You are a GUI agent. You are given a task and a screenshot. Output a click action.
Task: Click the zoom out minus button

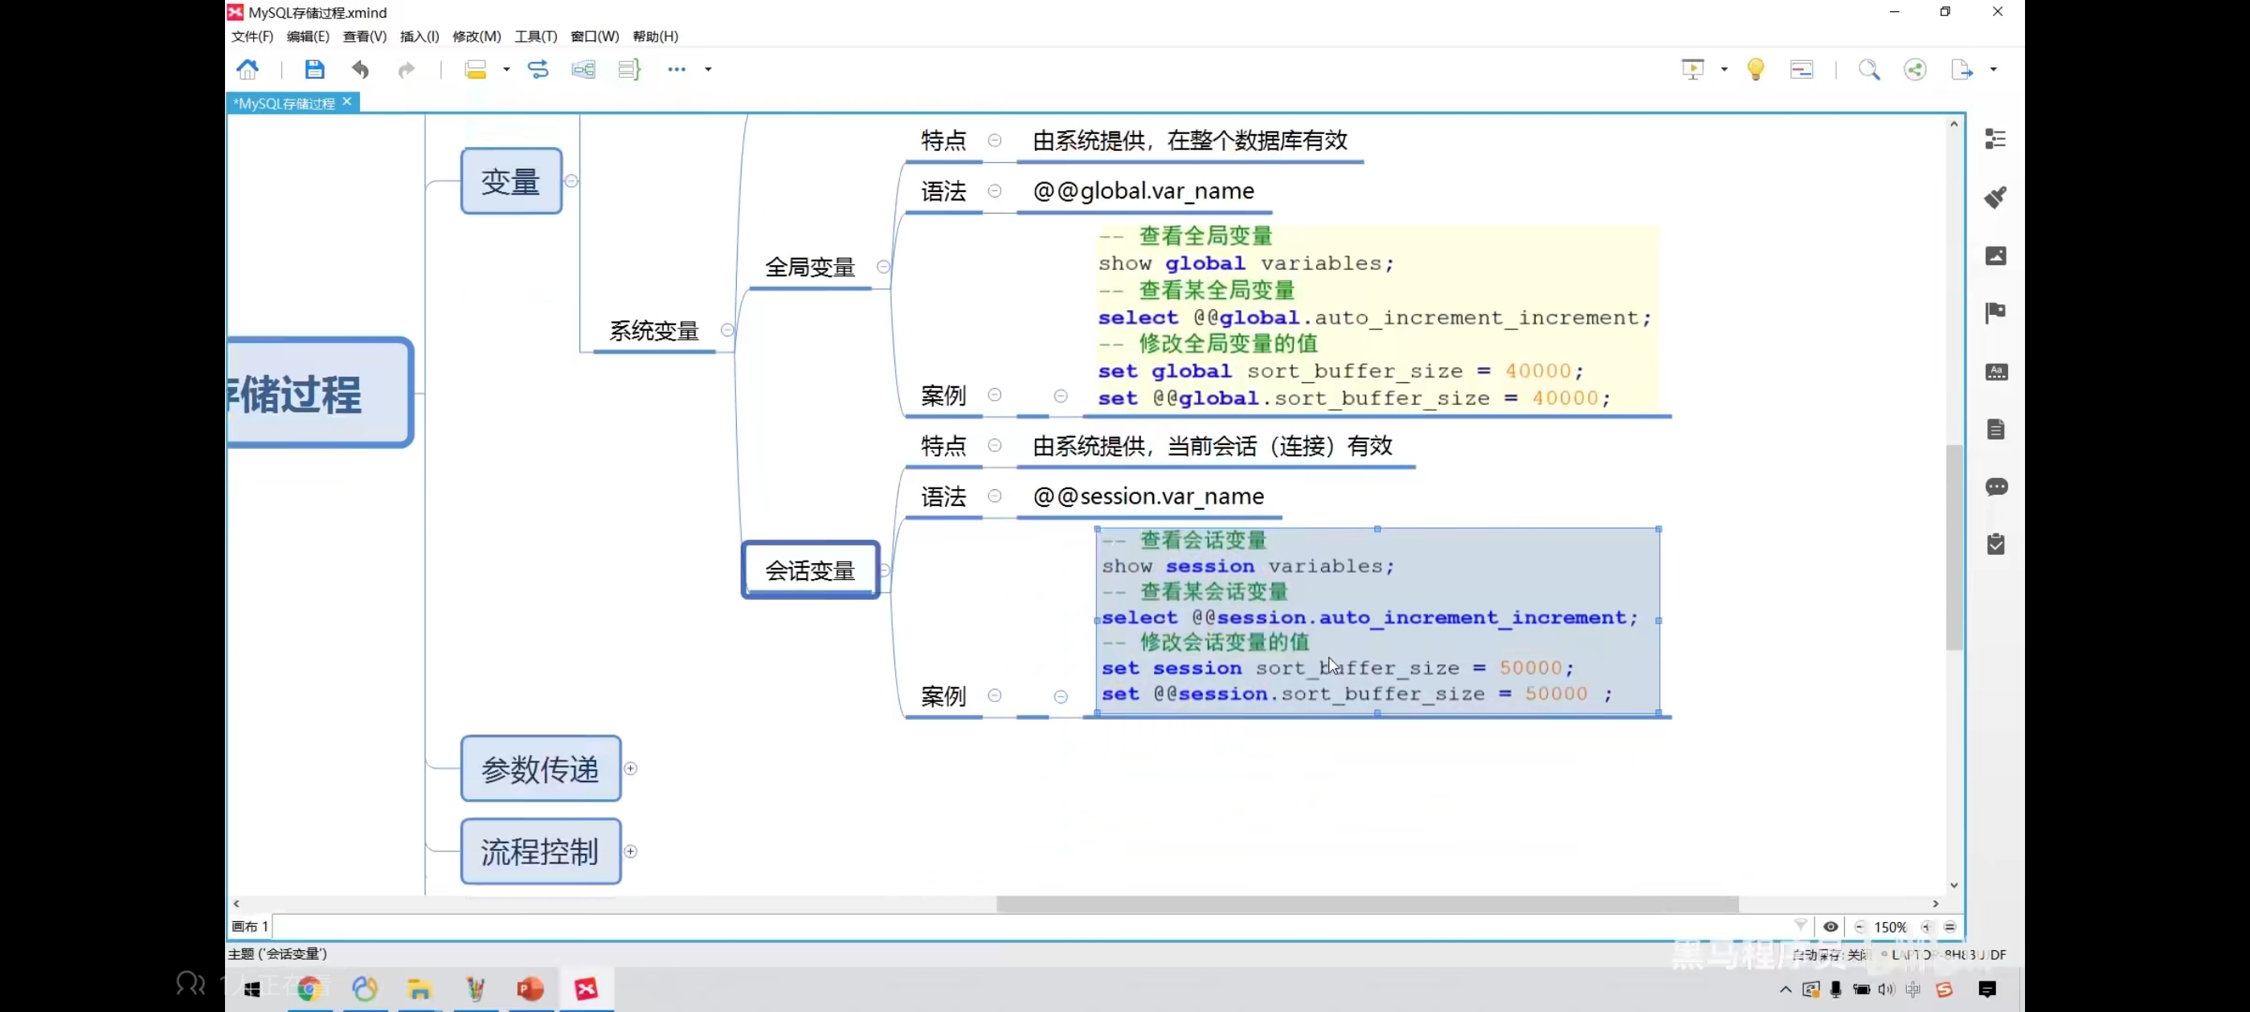tap(1859, 926)
